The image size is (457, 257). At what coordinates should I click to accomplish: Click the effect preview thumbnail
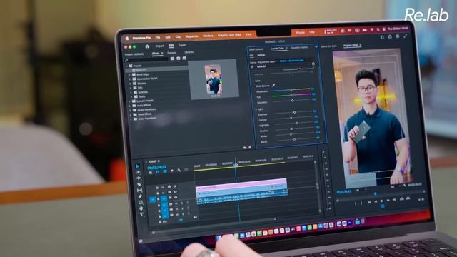[x=214, y=80]
